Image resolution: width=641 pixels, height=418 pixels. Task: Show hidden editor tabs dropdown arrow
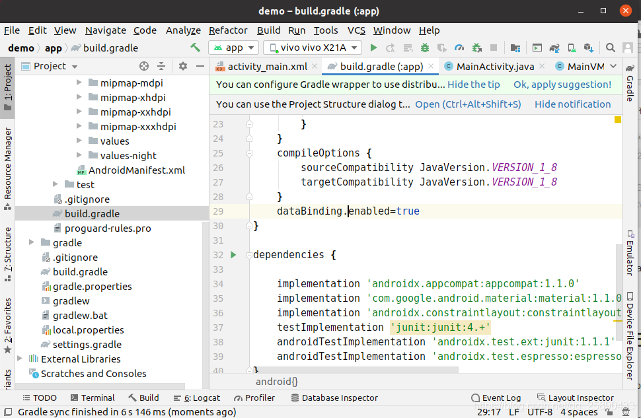point(613,66)
